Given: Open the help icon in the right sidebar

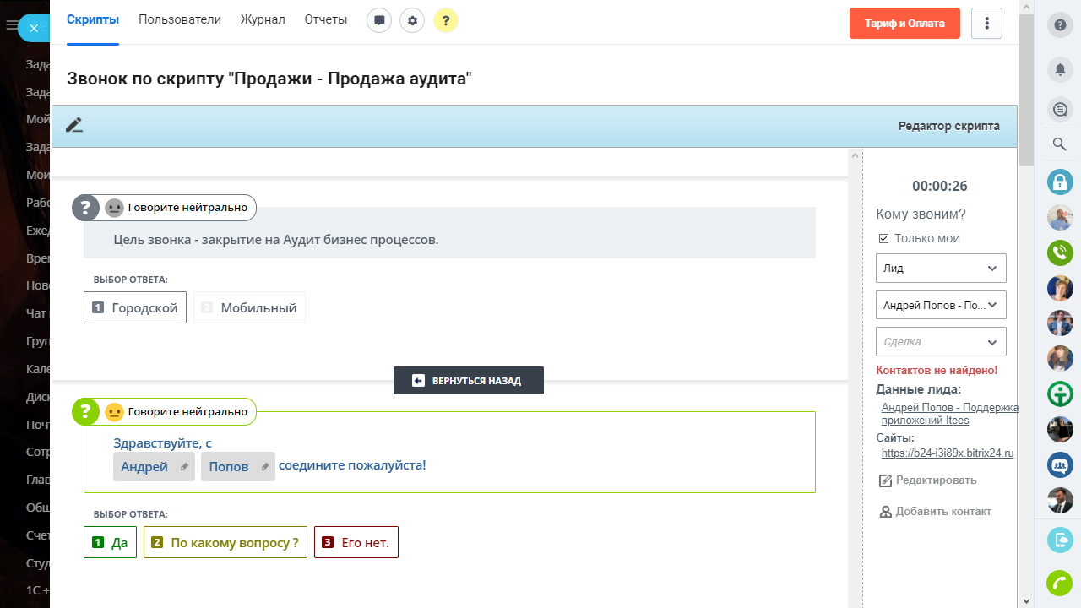Looking at the screenshot, I should click(x=1060, y=25).
